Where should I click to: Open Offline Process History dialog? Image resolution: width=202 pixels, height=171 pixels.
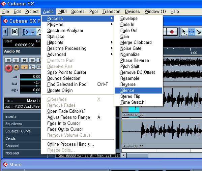78,144
